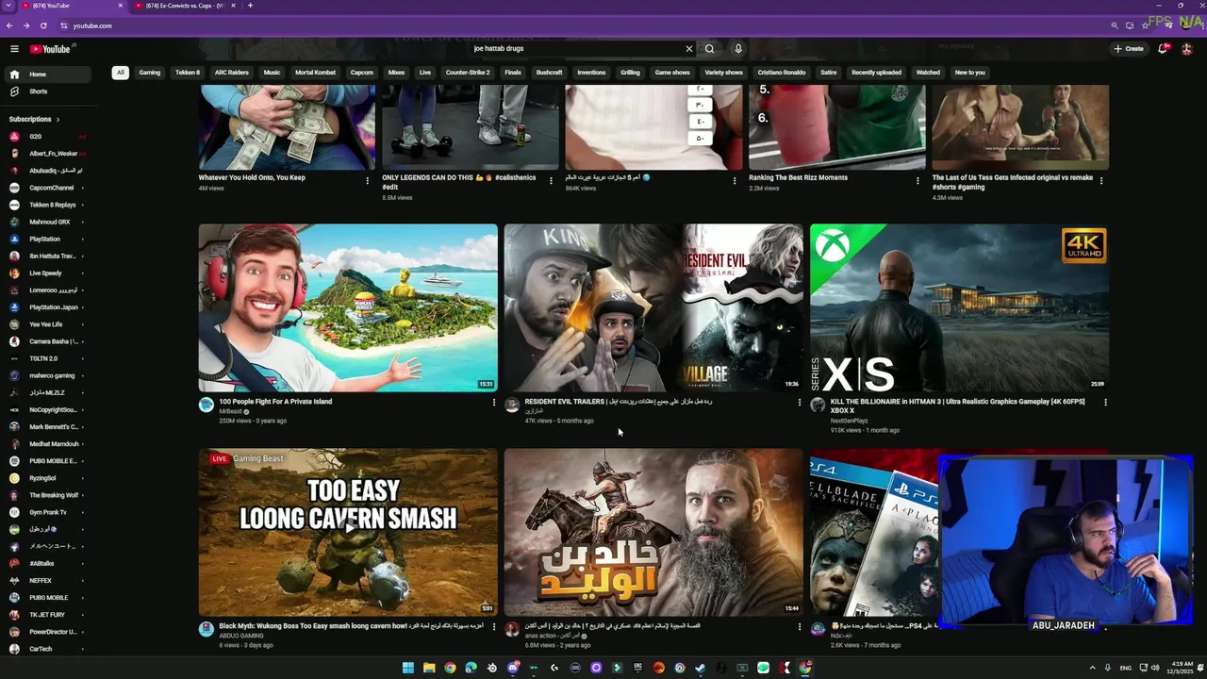Bookmark this page with the star

coord(1145,25)
